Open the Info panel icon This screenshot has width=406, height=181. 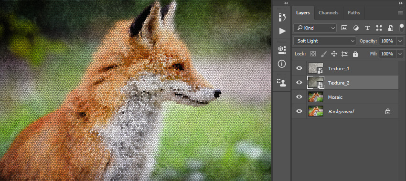point(282,64)
